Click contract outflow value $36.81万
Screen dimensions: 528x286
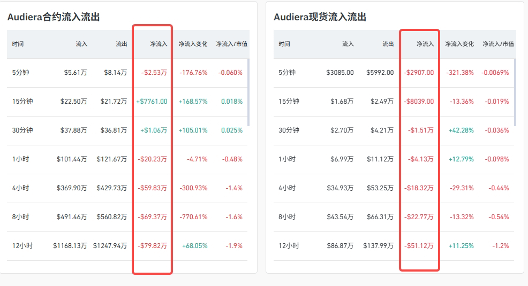coord(114,130)
